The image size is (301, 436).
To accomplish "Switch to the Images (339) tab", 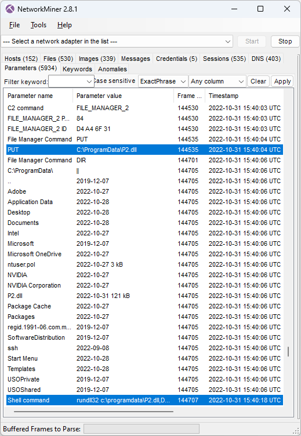I will coord(97,59).
